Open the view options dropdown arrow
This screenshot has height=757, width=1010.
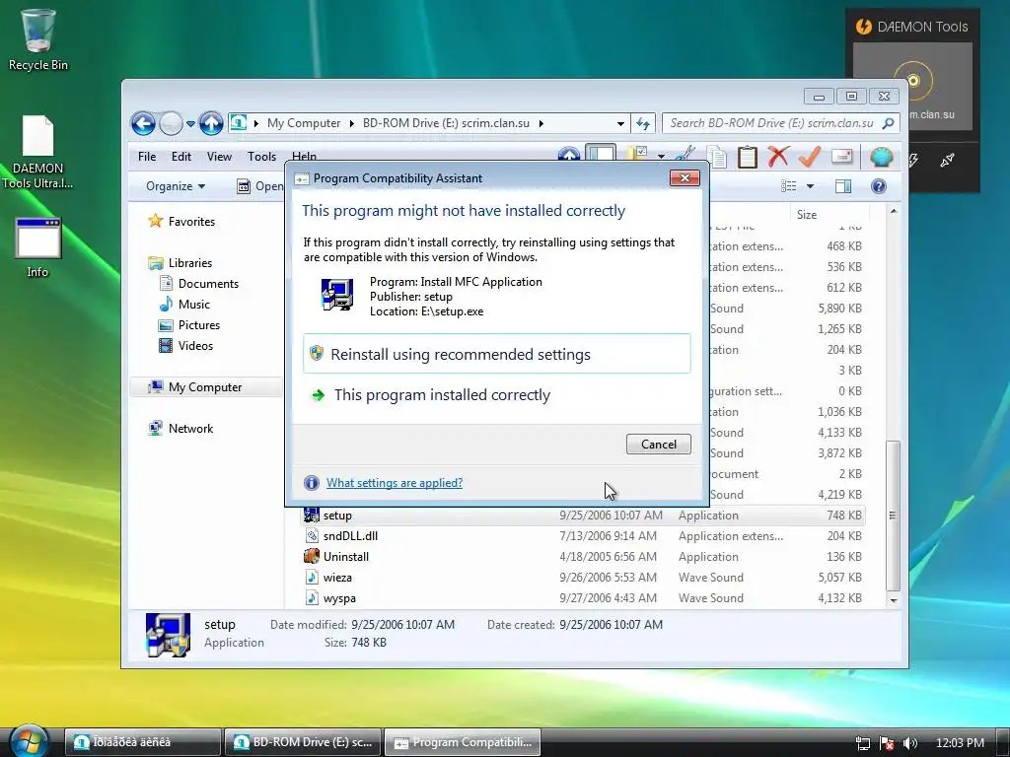(x=811, y=186)
